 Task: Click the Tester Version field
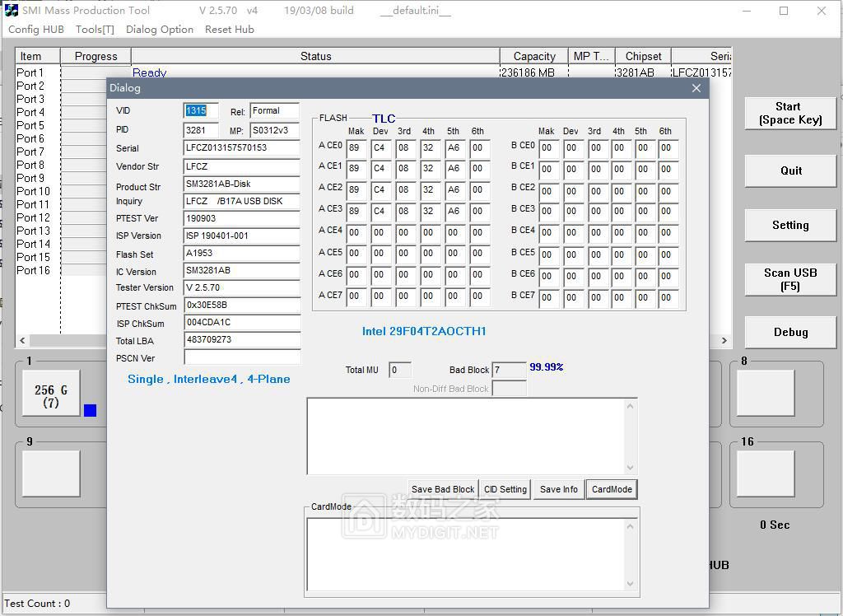(x=241, y=287)
